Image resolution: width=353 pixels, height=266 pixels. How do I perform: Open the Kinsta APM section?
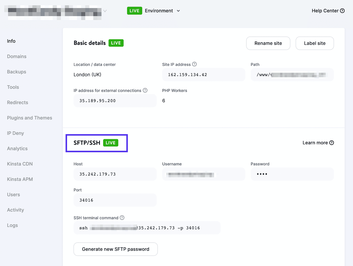pyautogui.click(x=20, y=179)
